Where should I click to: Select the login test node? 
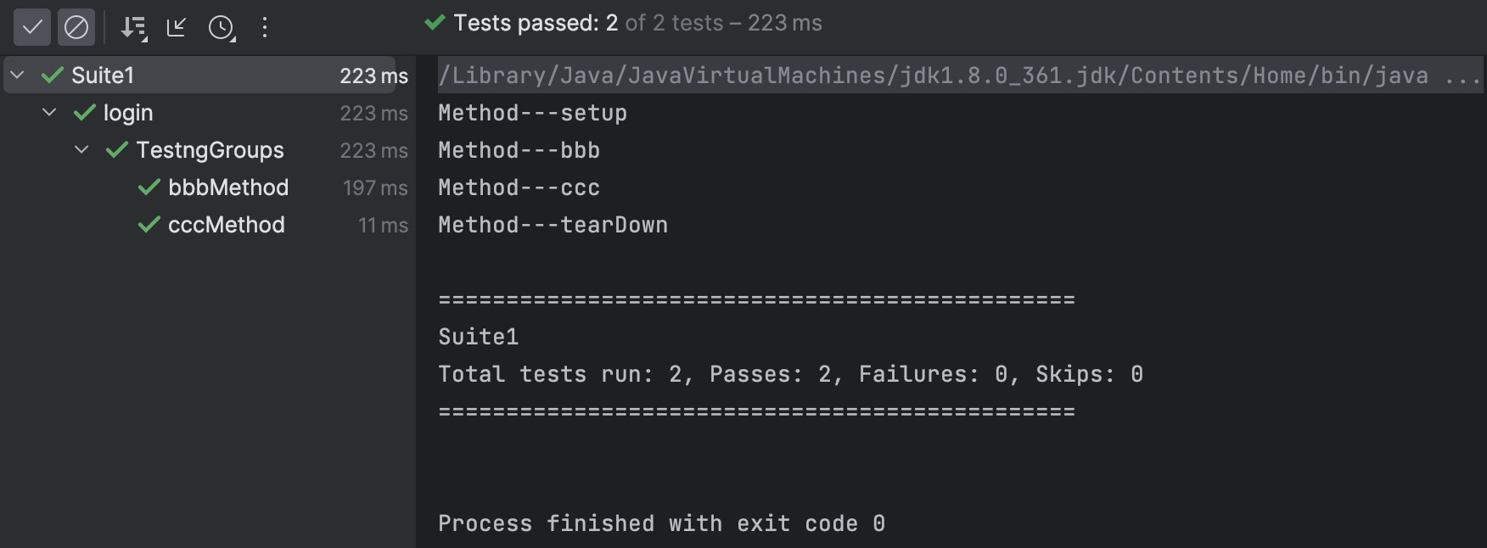tap(128, 113)
